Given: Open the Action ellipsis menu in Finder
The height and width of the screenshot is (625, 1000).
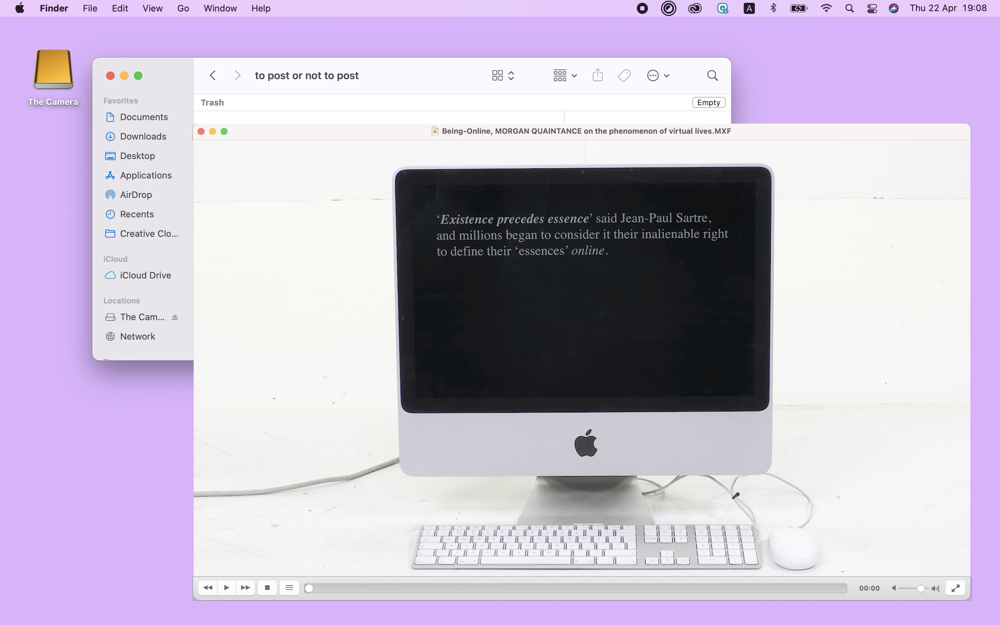Looking at the screenshot, I should tap(658, 76).
